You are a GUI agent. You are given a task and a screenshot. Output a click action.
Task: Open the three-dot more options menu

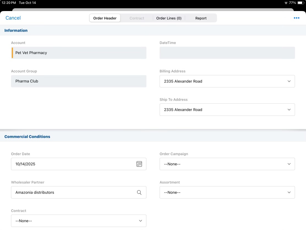[296, 18]
